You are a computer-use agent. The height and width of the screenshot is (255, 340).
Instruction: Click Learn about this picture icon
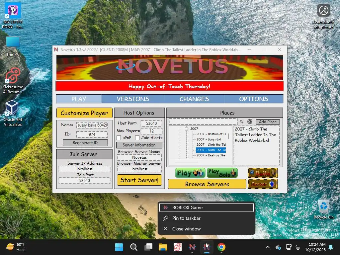(x=323, y=17)
